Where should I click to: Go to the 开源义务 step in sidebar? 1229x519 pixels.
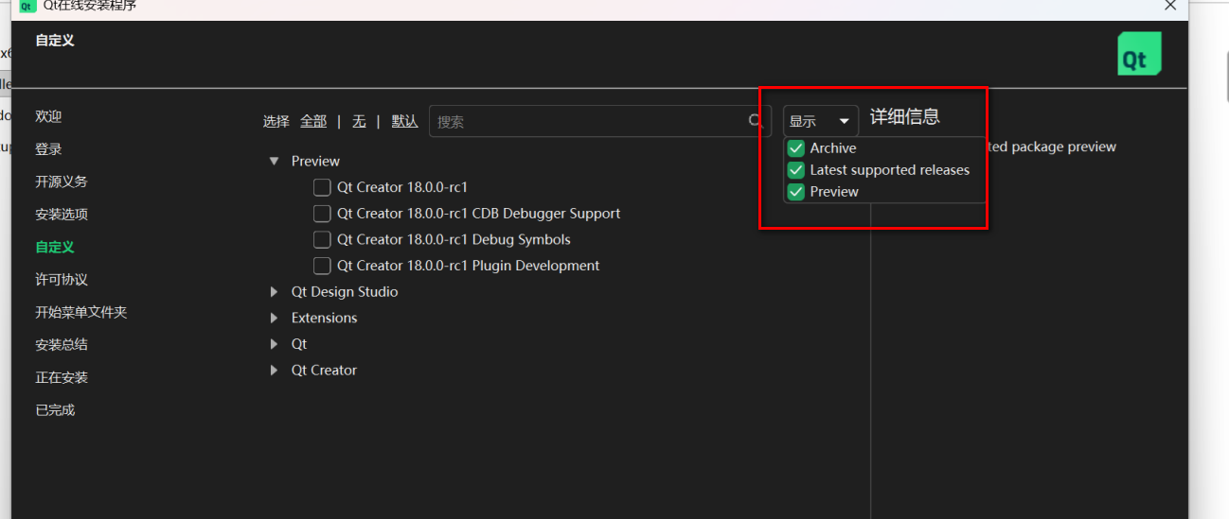pyautogui.click(x=62, y=182)
